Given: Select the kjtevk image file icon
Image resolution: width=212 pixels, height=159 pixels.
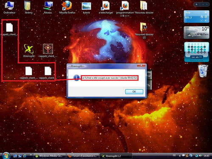Looking at the screenshot, I should [x=86, y=7].
